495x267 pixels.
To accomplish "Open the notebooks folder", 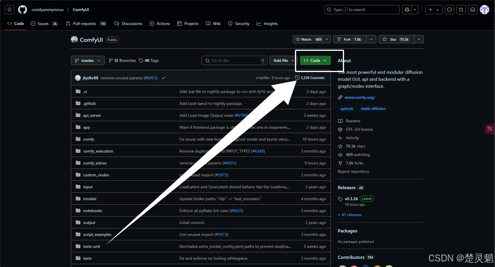I will point(93,211).
